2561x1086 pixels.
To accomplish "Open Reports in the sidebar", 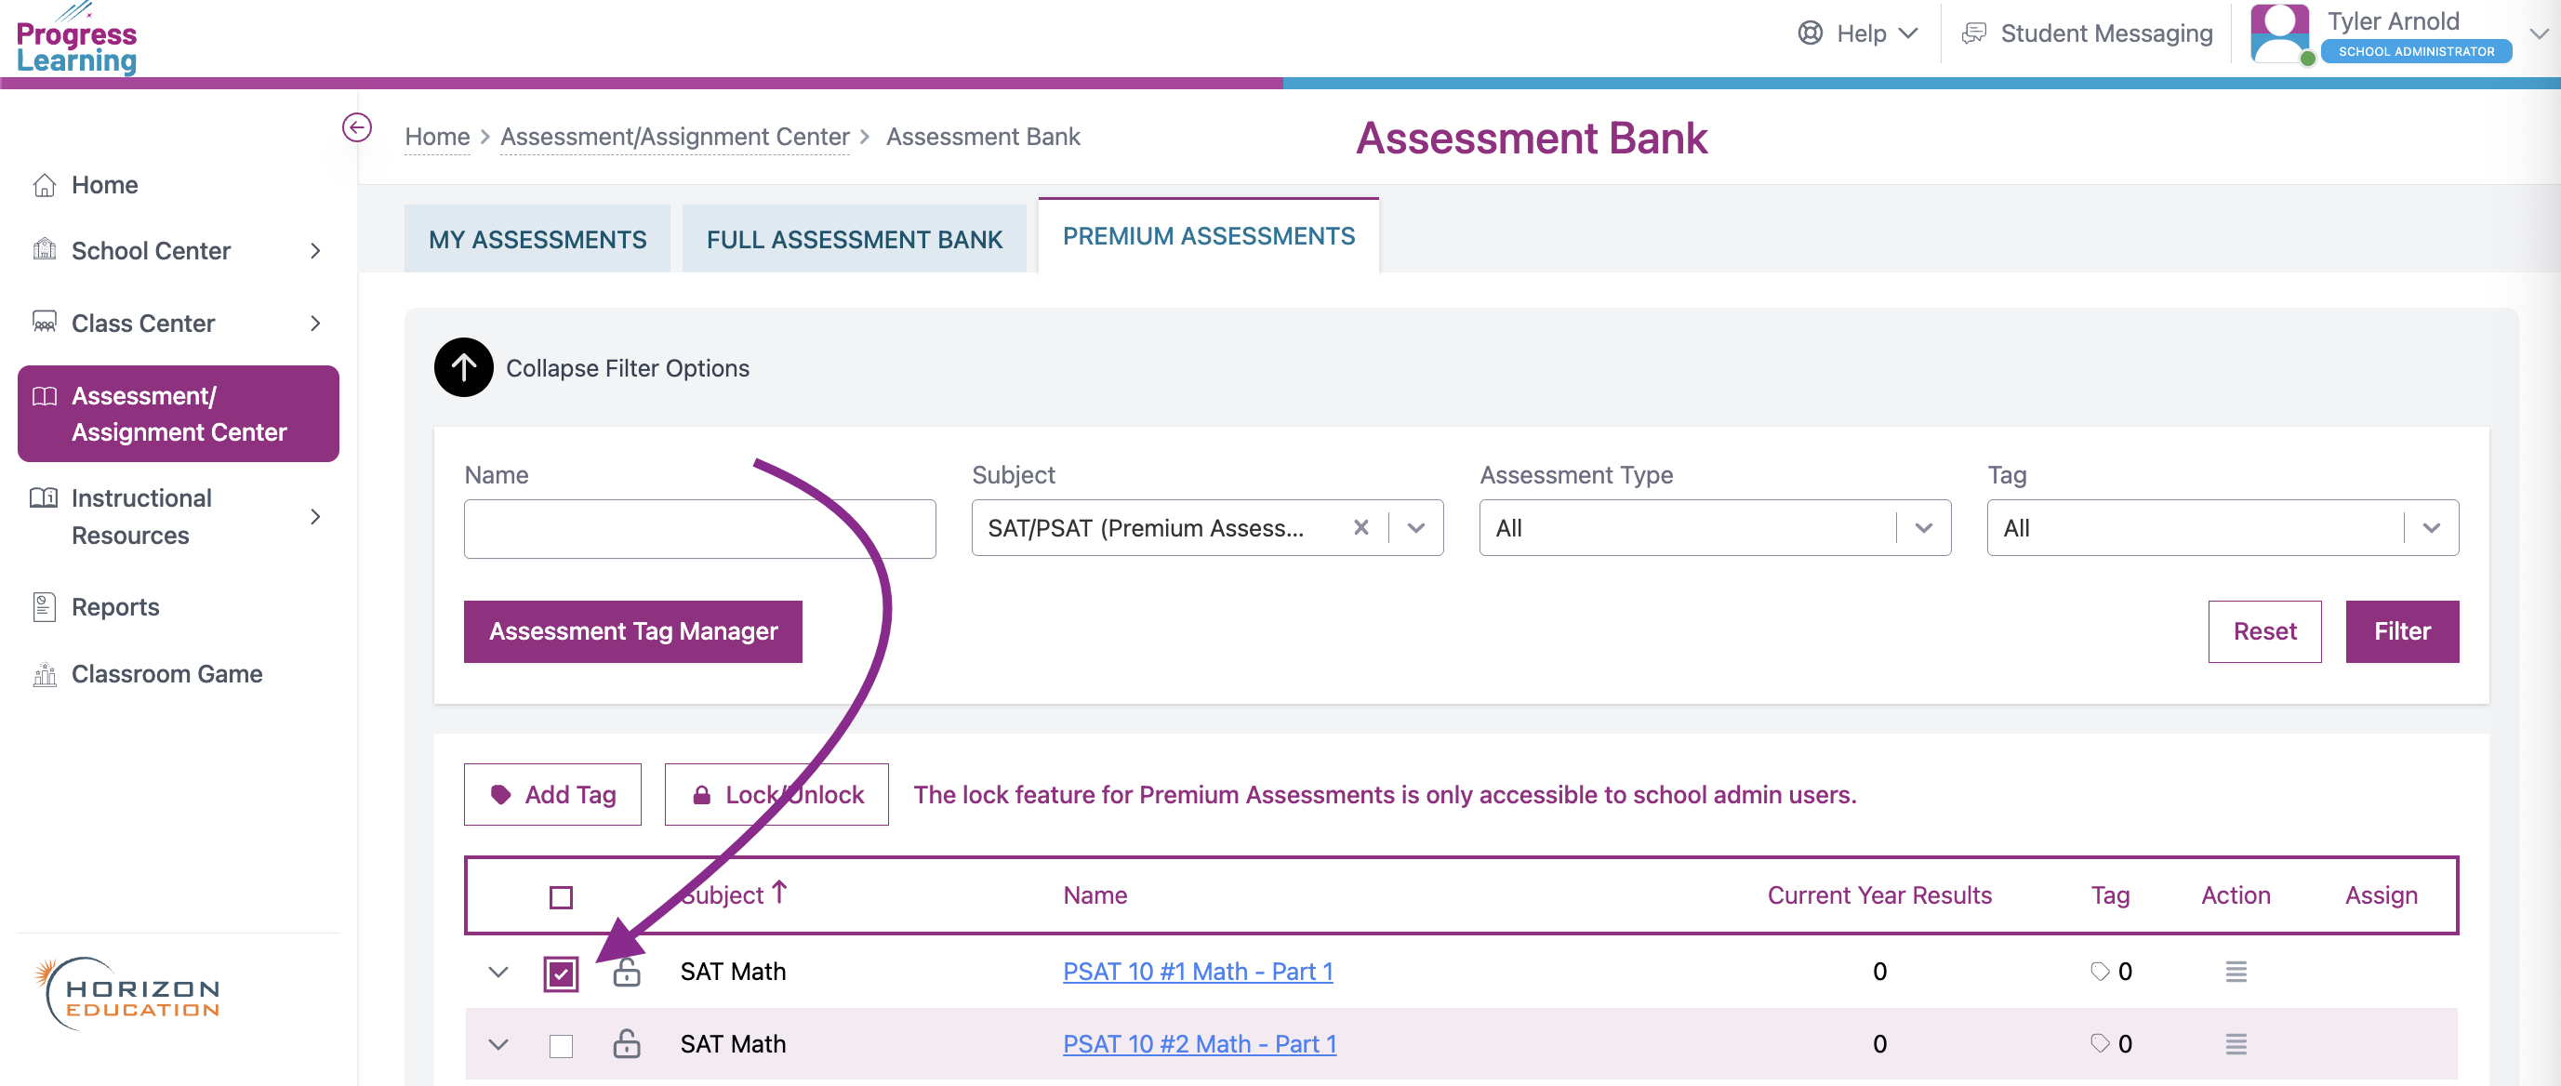I will click(x=114, y=607).
